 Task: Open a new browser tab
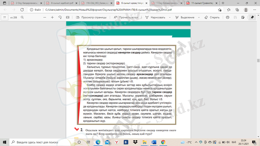(223, 3)
